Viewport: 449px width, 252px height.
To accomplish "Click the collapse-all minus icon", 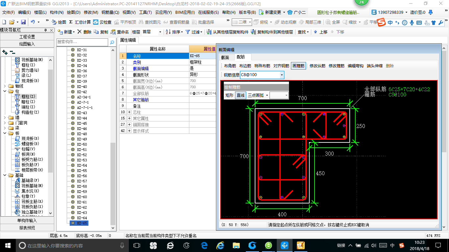I will [12, 52].
